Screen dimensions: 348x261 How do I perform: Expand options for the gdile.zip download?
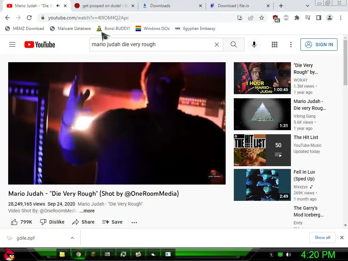point(72,238)
